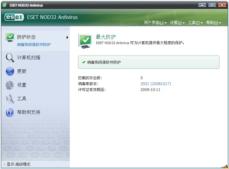
Task: Click the globe icon for update
Action: (x=10, y=71)
